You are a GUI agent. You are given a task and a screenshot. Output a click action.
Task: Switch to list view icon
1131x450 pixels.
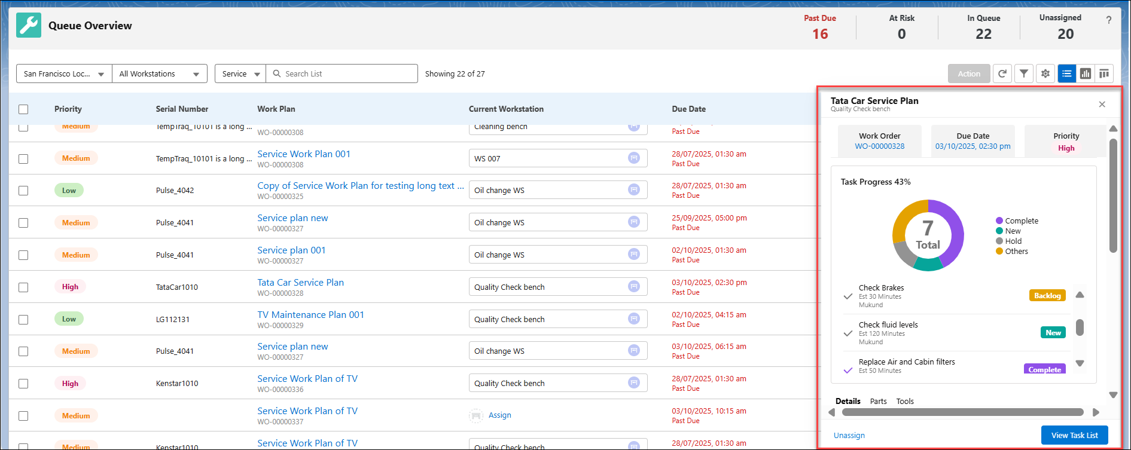pos(1067,74)
